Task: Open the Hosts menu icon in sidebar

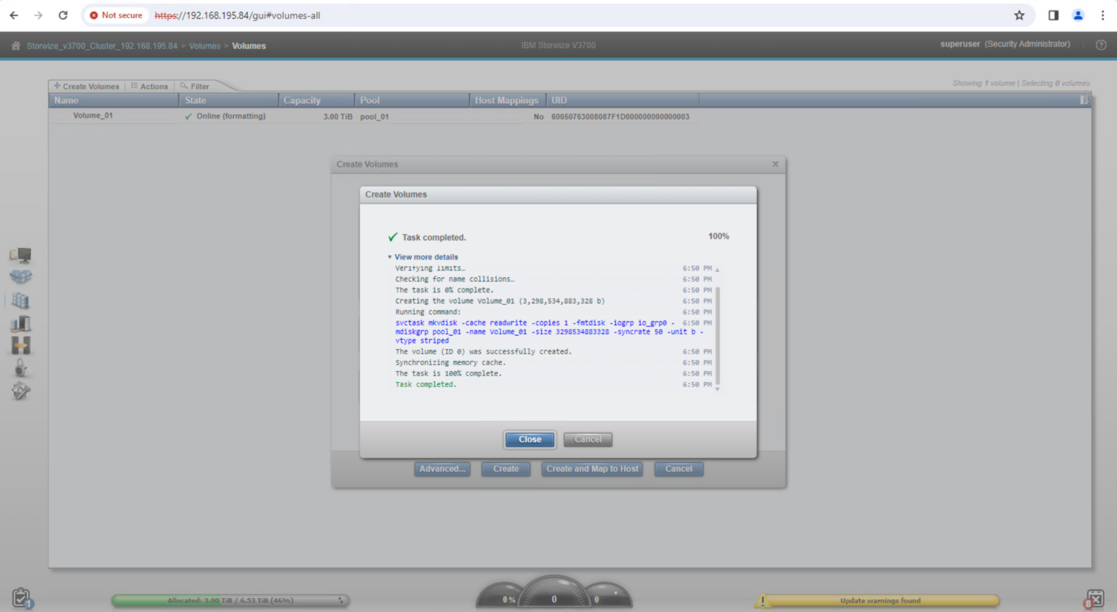Action: click(x=20, y=323)
